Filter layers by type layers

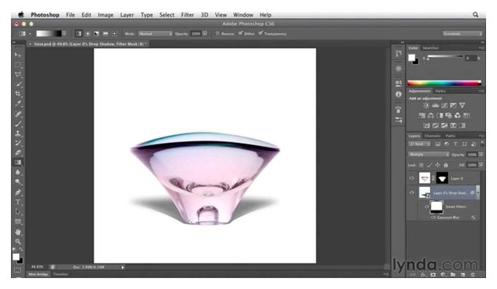[x=455, y=144]
